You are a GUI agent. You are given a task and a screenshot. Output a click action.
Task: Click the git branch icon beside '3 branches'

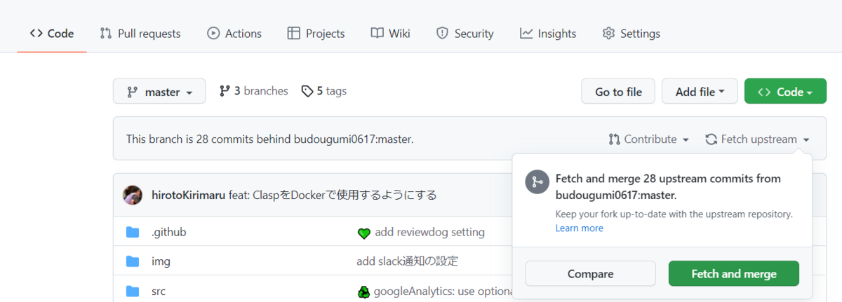click(x=225, y=91)
